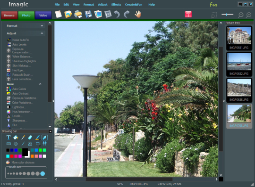This screenshot has width=255, height=187.
Task: Click the red upload icon in toolbar
Action: coord(188,14)
